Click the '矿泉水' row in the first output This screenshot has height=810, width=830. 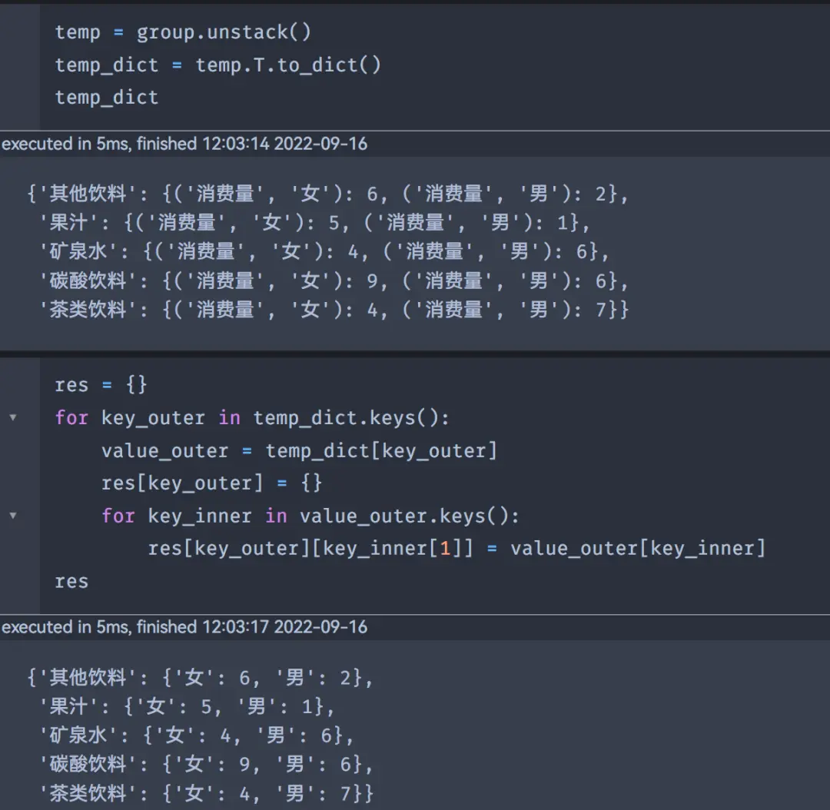[325, 251]
